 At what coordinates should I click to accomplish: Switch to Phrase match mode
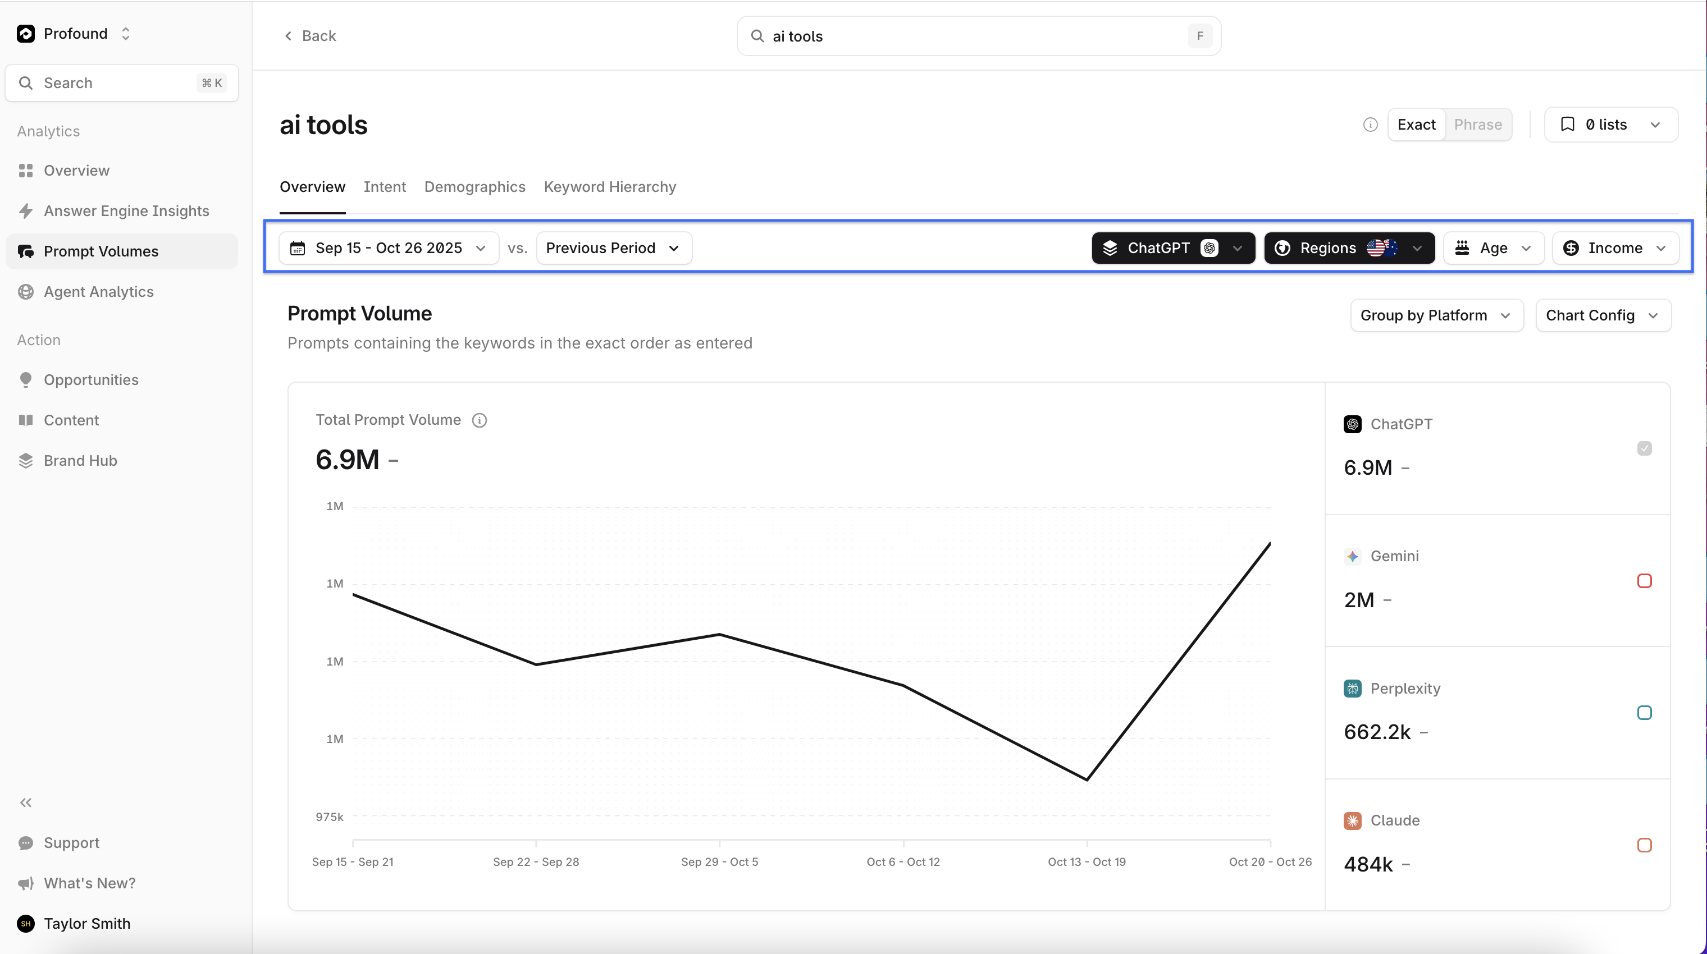[x=1478, y=125]
